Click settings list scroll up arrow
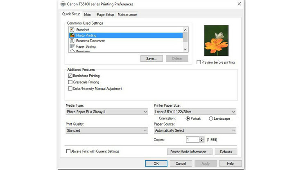The height and width of the screenshot is (170, 303). [x=185, y=30]
